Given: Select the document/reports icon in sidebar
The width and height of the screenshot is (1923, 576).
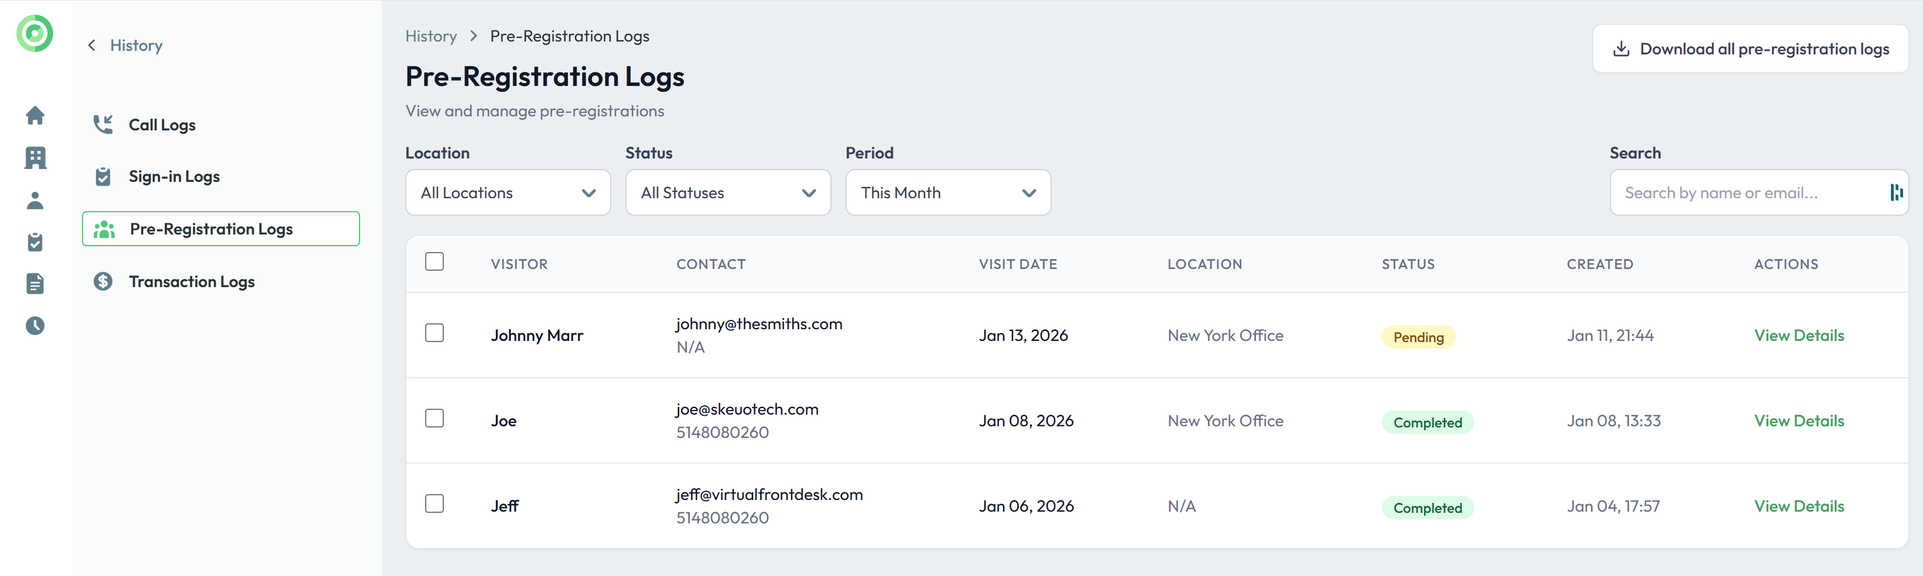Looking at the screenshot, I should pyautogui.click(x=35, y=283).
